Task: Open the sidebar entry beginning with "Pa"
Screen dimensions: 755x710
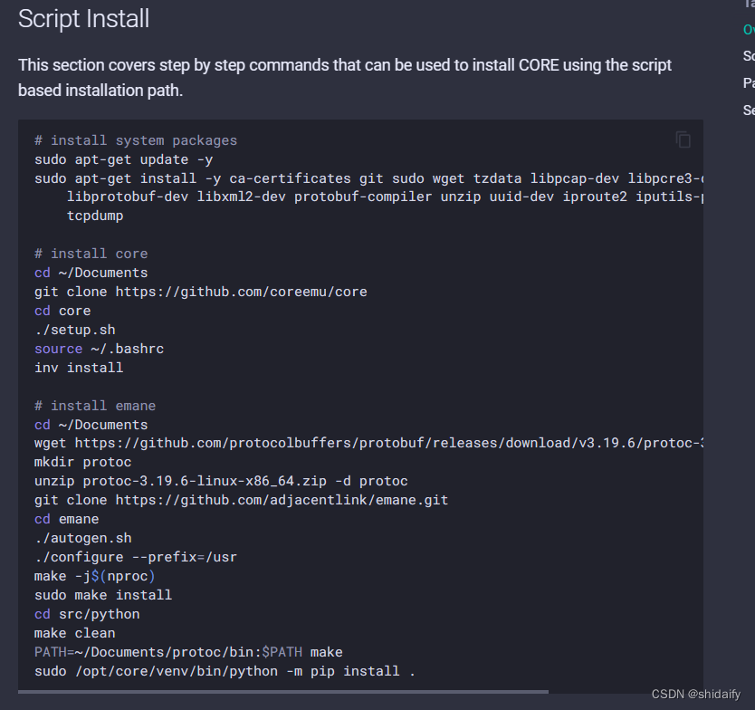Action: pos(749,82)
